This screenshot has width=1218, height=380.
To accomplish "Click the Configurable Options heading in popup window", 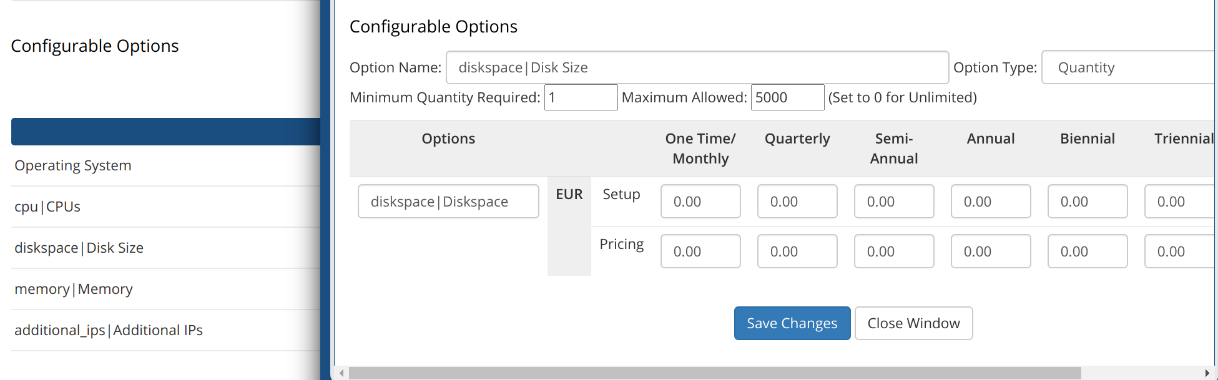I will 433,27.
